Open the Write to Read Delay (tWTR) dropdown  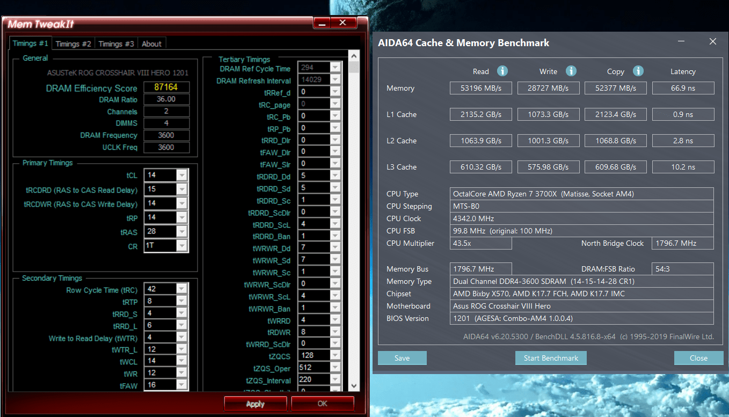[183, 338]
